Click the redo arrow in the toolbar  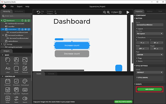coord(42,12)
